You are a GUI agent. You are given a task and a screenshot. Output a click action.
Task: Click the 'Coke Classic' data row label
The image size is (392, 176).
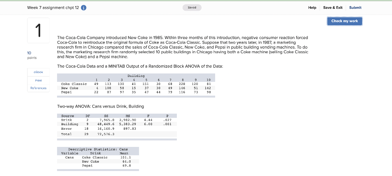point(74,84)
